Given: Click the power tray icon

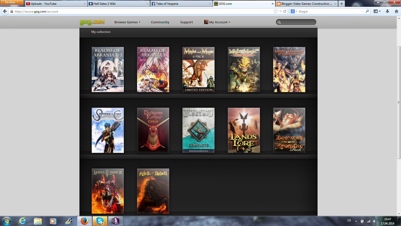Looking at the screenshot, I should tap(362, 221).
